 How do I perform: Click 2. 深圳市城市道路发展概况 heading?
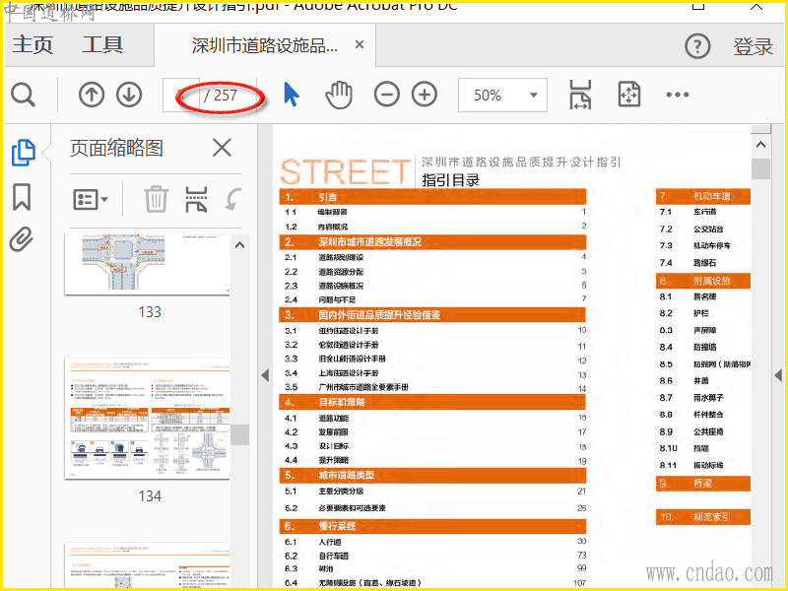(432, 242)
